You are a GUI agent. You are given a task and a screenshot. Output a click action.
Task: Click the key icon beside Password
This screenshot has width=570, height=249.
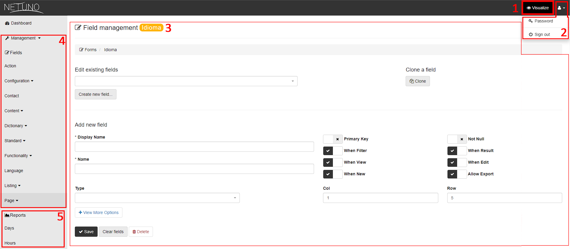tap(530, 21)
